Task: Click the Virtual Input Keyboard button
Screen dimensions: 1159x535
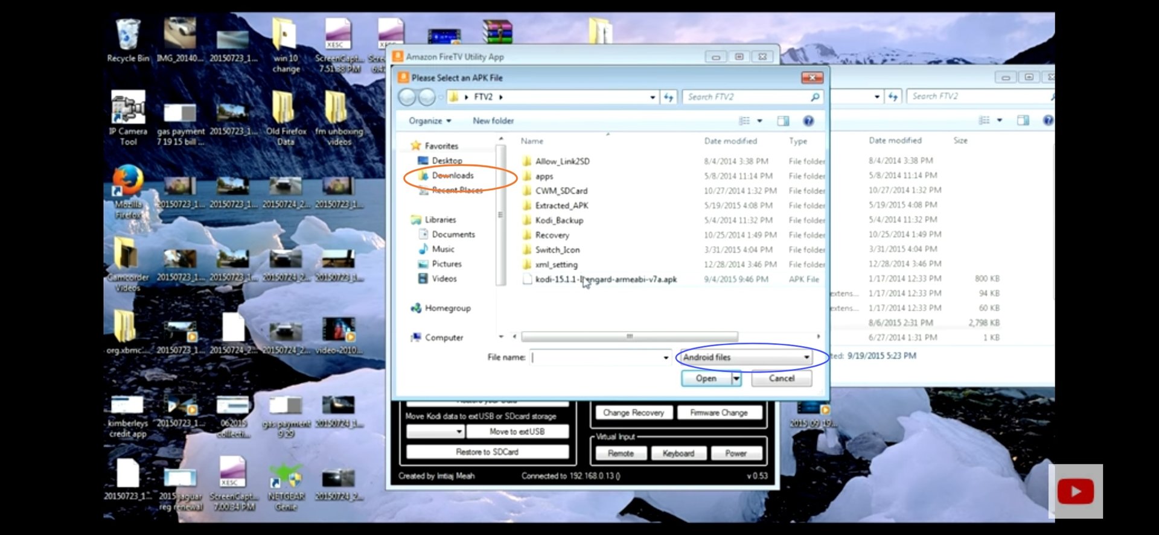Action: (678, 454)
